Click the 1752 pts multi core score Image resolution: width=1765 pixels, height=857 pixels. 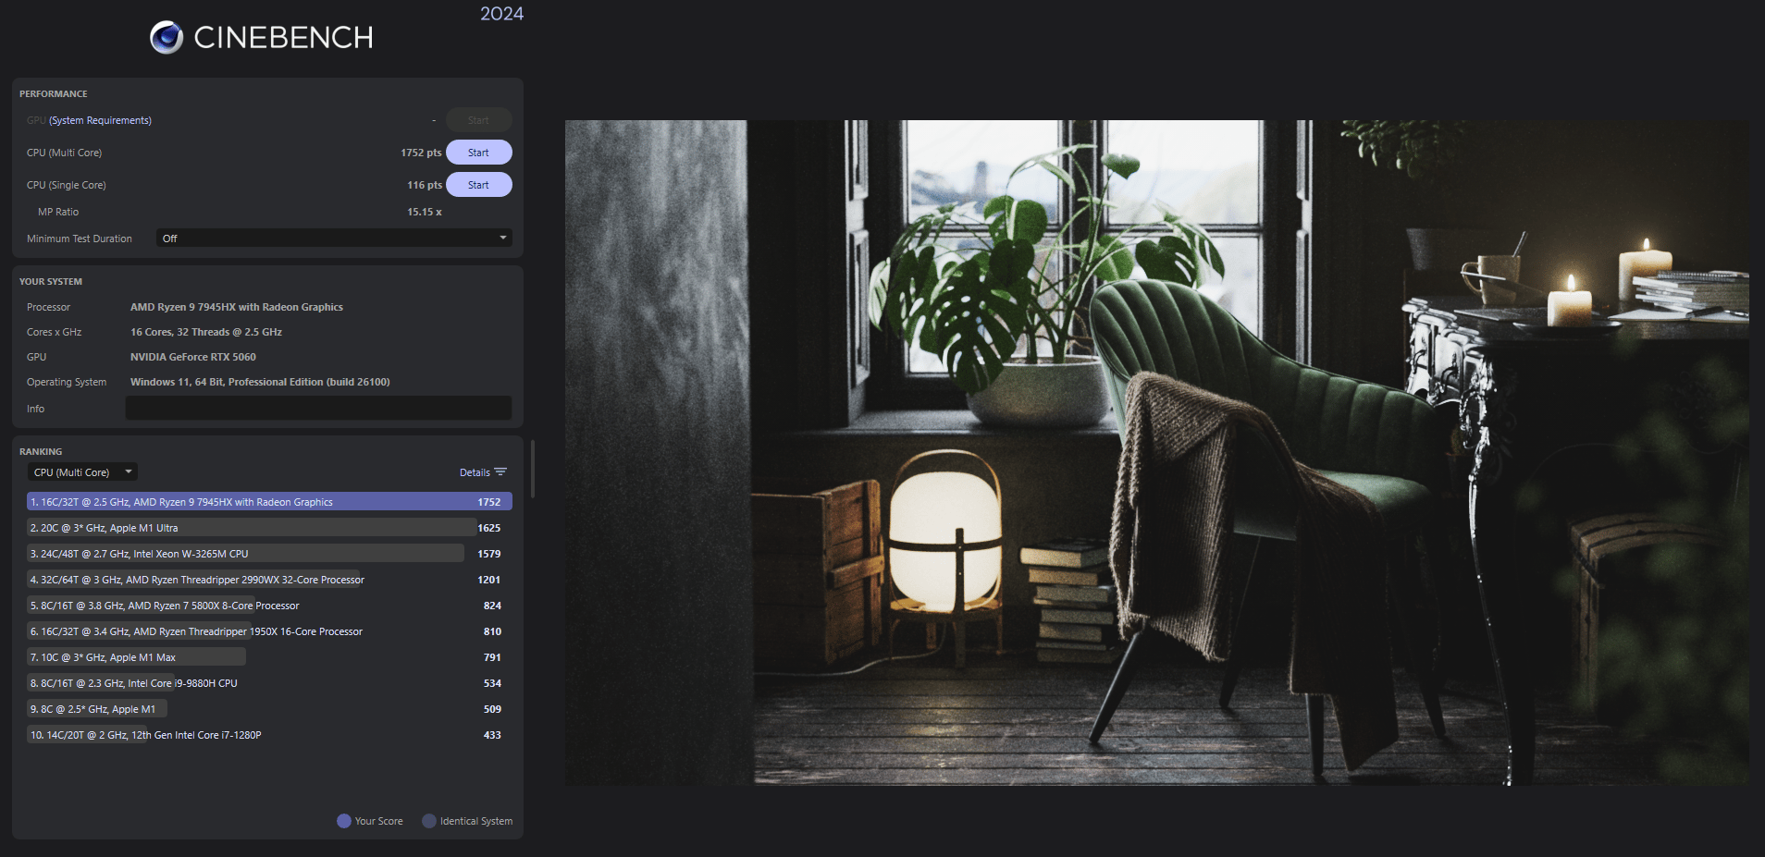421,153
